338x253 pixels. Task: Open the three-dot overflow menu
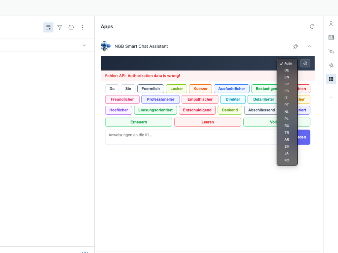[83, 27]
